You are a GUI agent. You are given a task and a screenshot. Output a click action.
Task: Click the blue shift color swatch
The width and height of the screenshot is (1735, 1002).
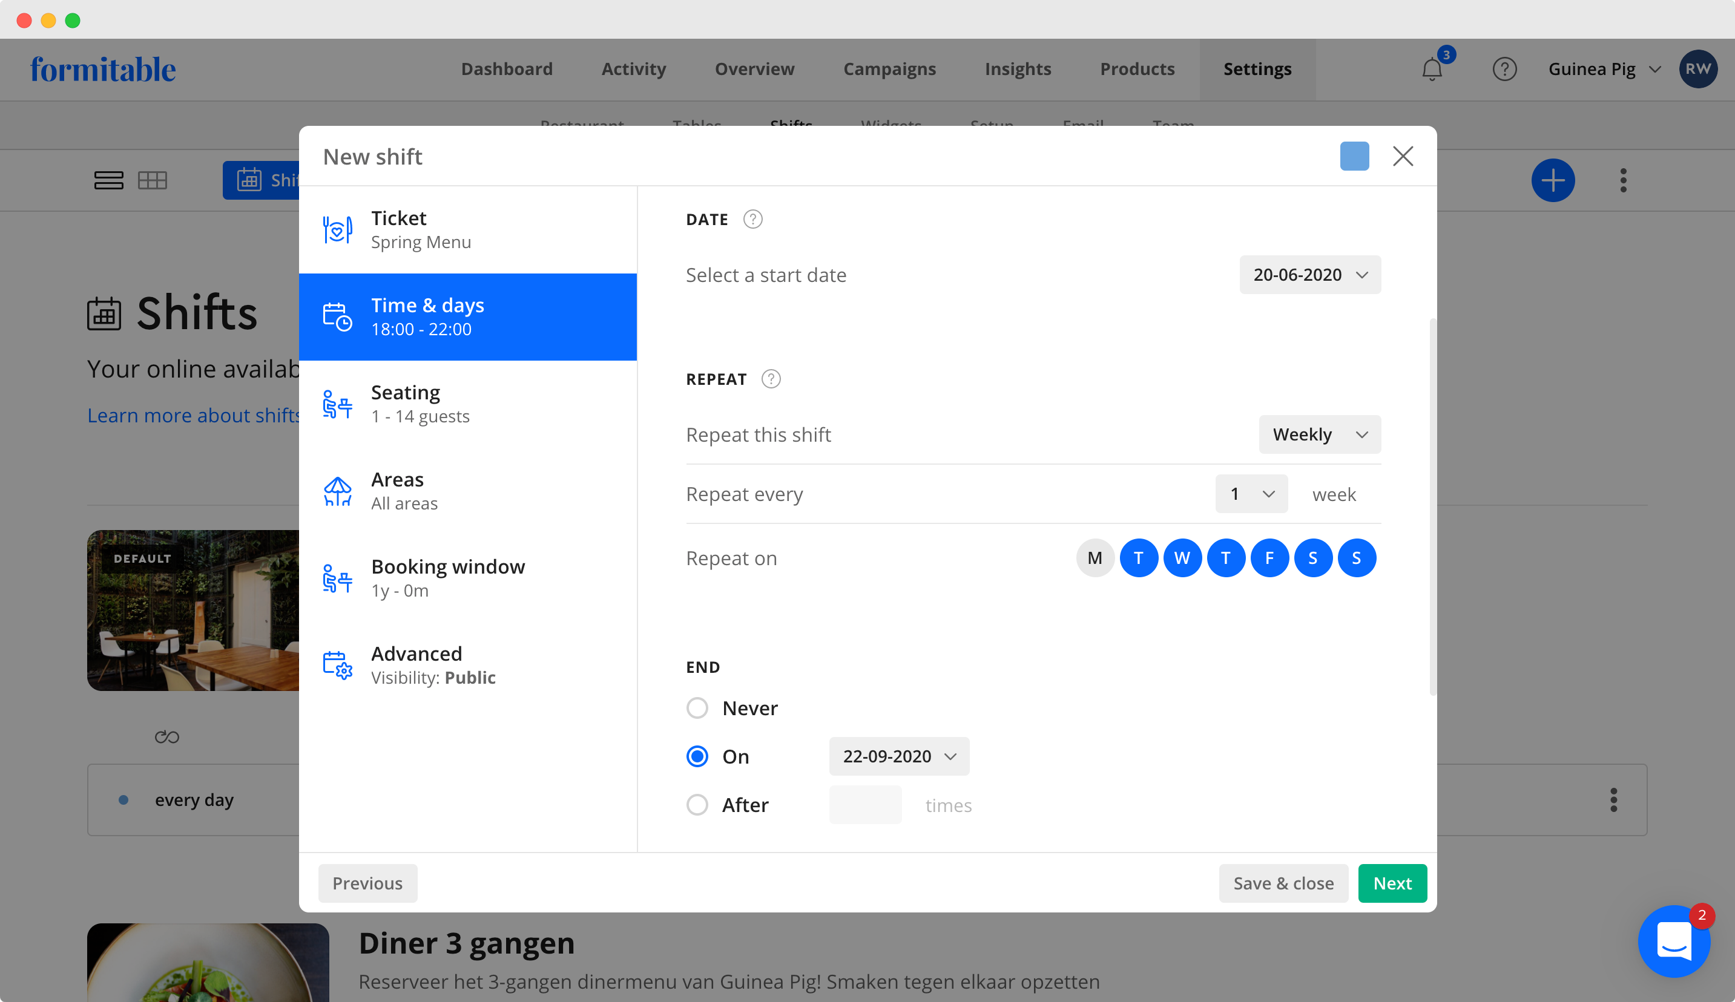(x=1354, y=156)
